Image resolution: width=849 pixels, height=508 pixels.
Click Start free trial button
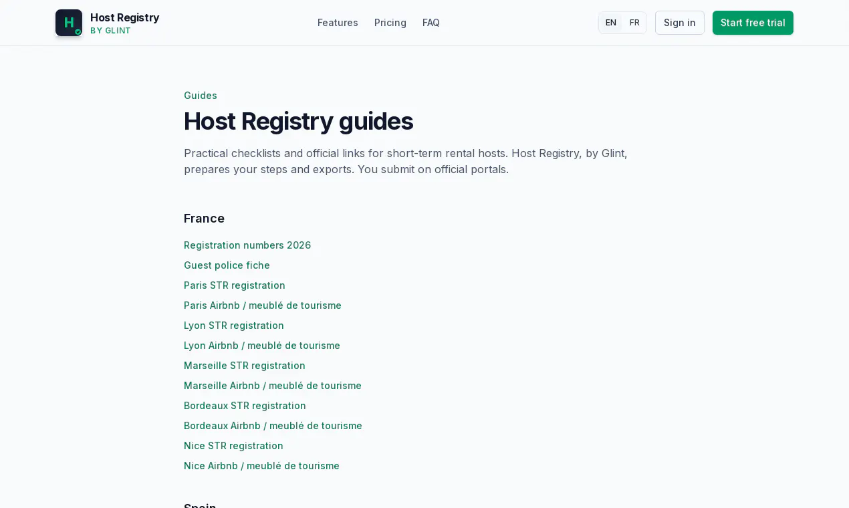tap(753, 23)
